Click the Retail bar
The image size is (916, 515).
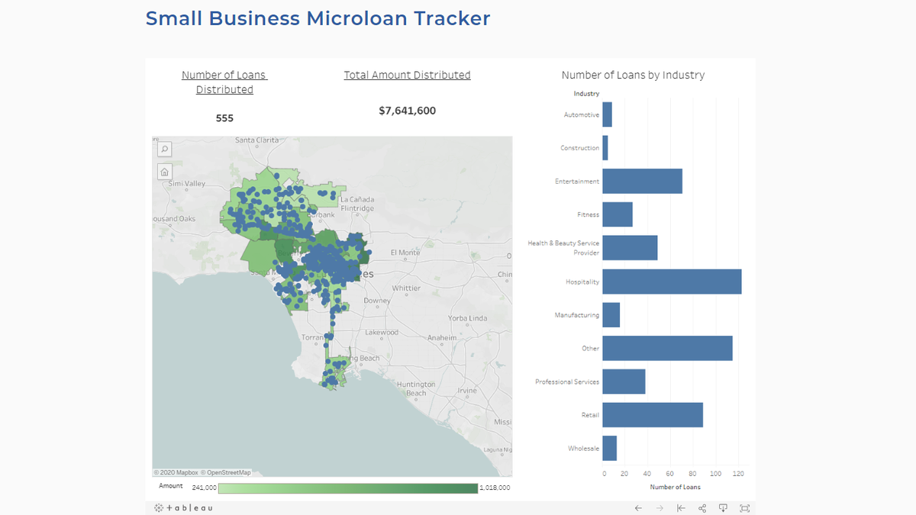pos(652,415)
